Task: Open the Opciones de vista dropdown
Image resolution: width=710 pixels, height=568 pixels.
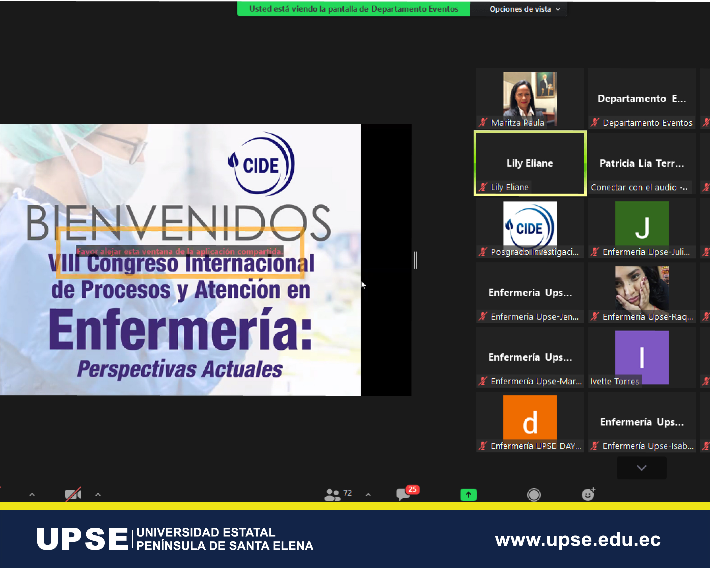Action: [524, 9]
